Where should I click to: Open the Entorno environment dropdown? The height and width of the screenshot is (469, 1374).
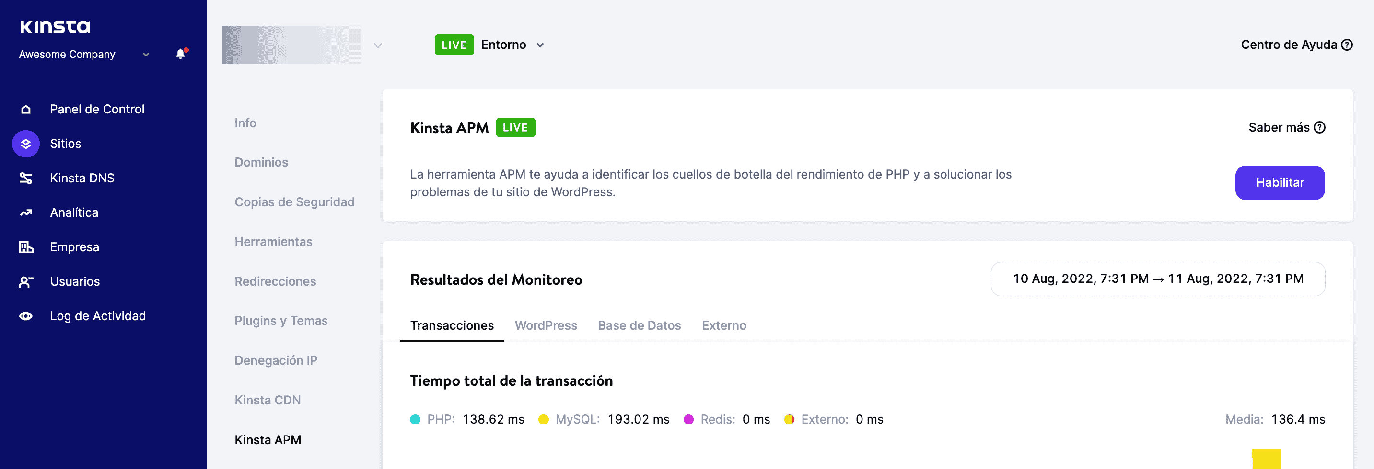coord(540,45)
